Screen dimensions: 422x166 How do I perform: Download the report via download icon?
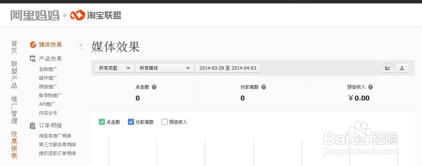pos(402,68)
